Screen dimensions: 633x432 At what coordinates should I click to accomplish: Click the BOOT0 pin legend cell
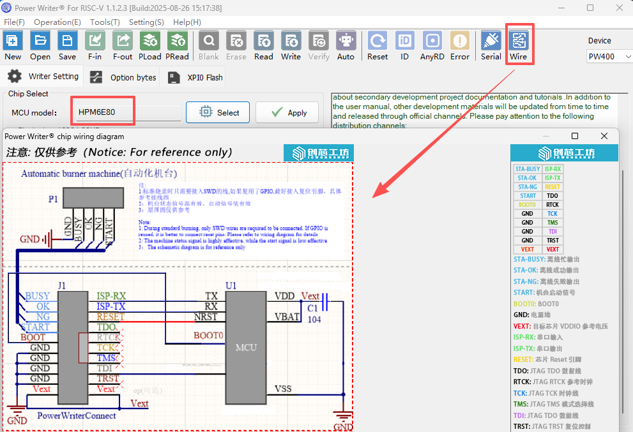(527, 204)
